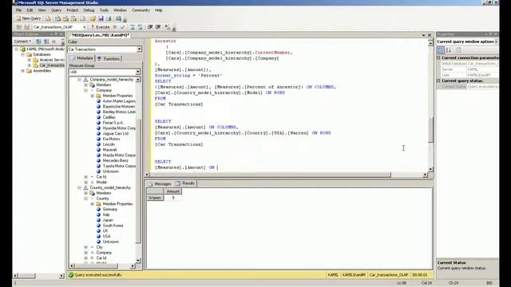Select the Kia Motors member
511x287 pixels.
point(111,139)
